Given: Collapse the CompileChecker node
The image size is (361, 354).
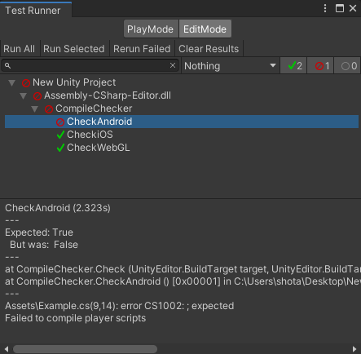Looking at the screenshot, I should click(34, 108).
